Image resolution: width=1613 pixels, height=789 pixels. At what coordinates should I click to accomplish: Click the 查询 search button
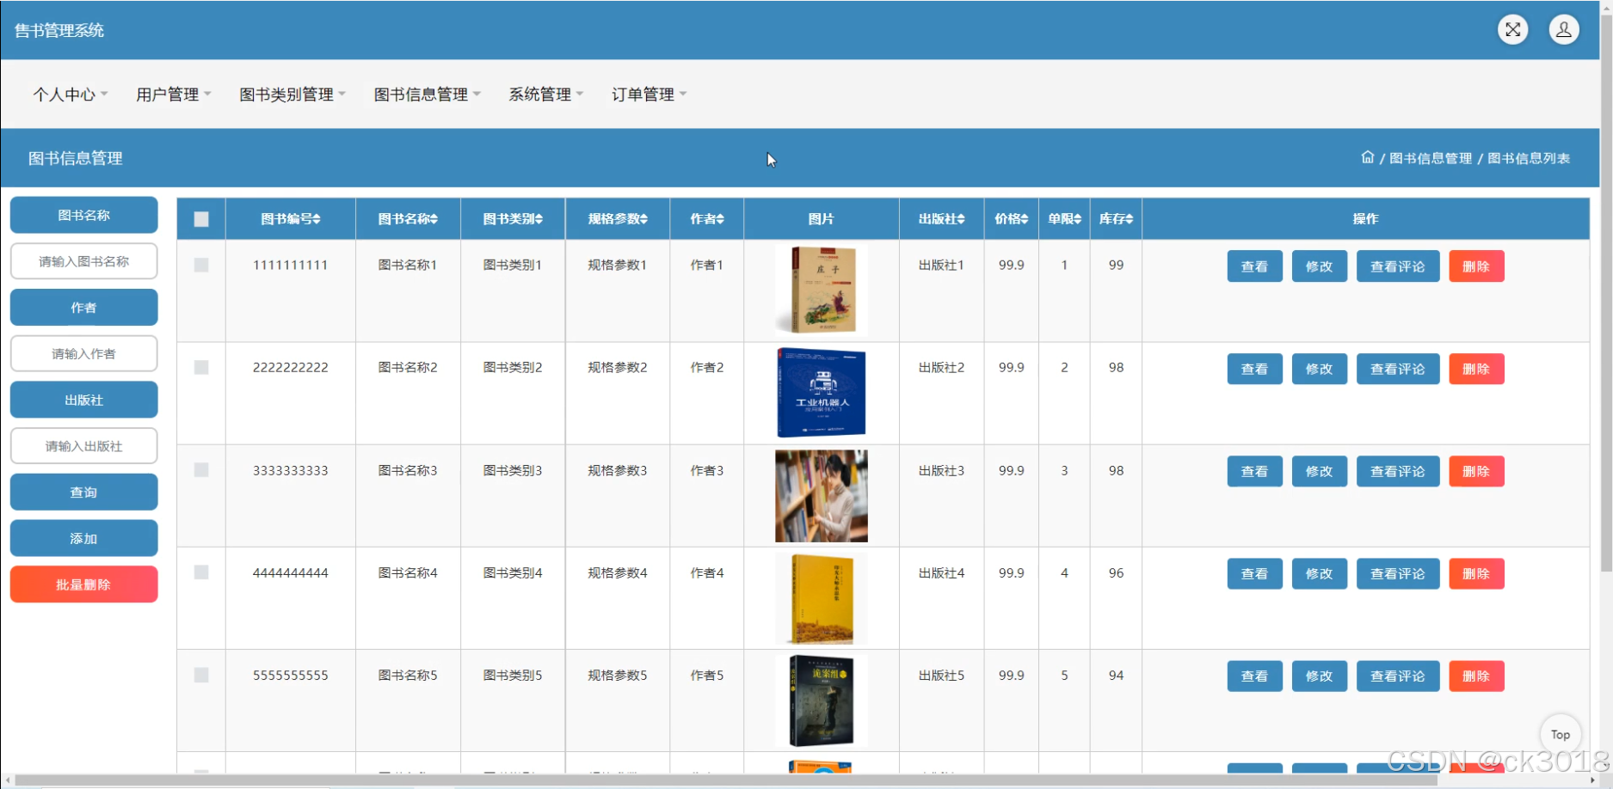coord(83,492)
